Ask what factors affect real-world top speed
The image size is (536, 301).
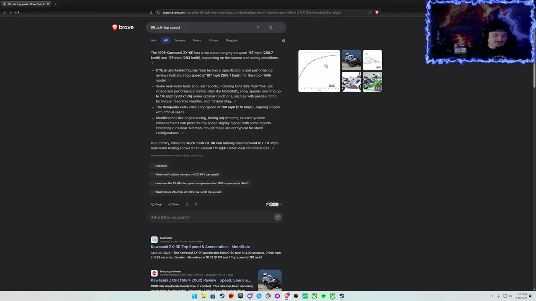coord(186,192)
